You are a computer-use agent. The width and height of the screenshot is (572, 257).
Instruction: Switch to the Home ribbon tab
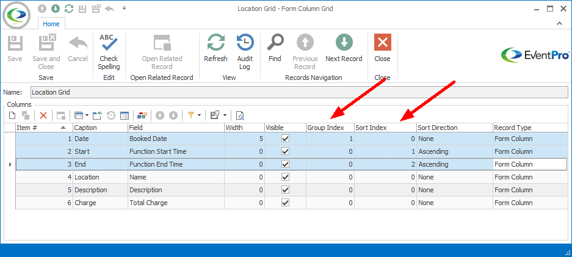[x=51, y=24]
